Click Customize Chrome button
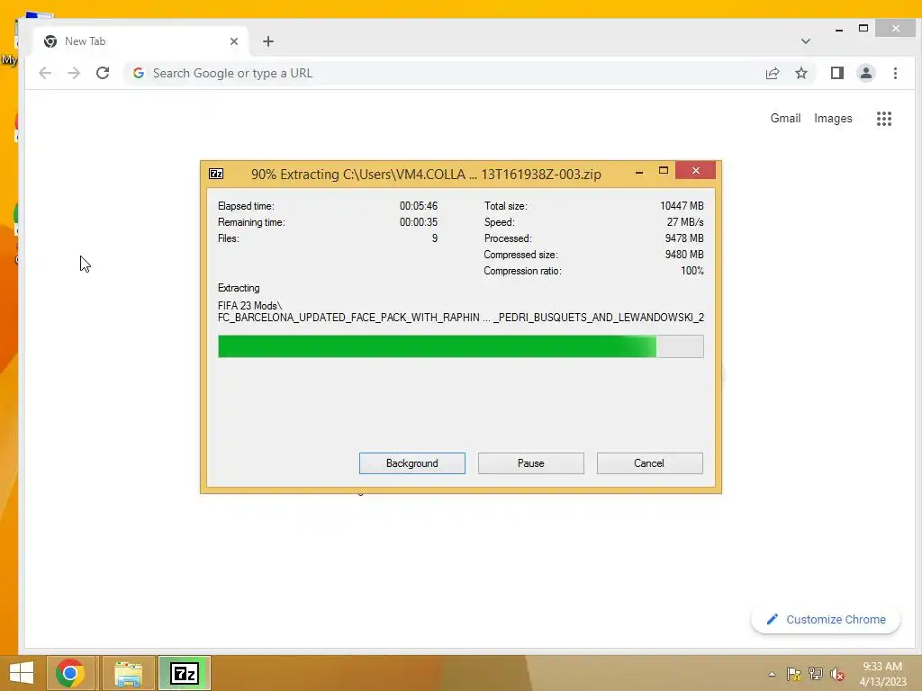 [826, 619]
